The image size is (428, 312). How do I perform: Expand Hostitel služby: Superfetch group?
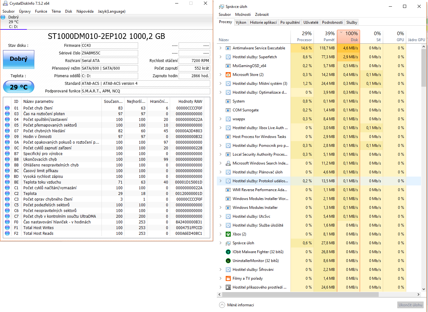click(x=221, y=57)
